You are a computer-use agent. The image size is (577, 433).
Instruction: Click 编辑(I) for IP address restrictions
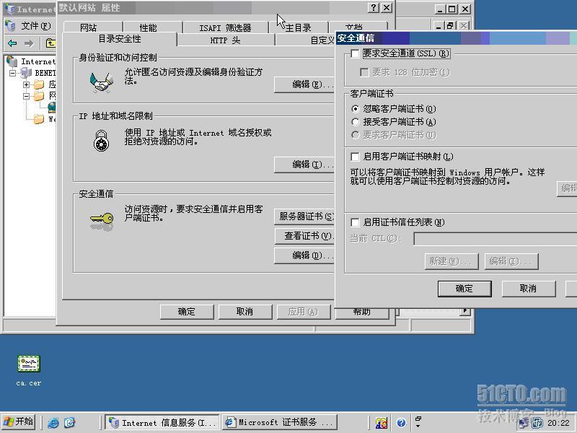304,165
